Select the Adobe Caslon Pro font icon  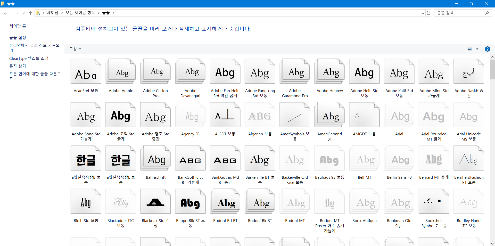(x=155, y=71)
